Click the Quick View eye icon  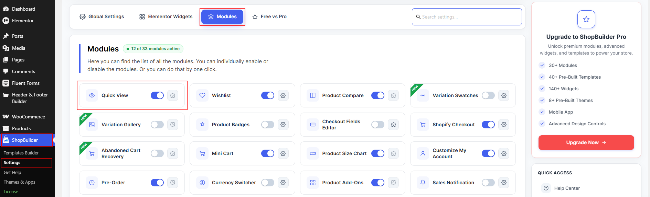[92, 95]
